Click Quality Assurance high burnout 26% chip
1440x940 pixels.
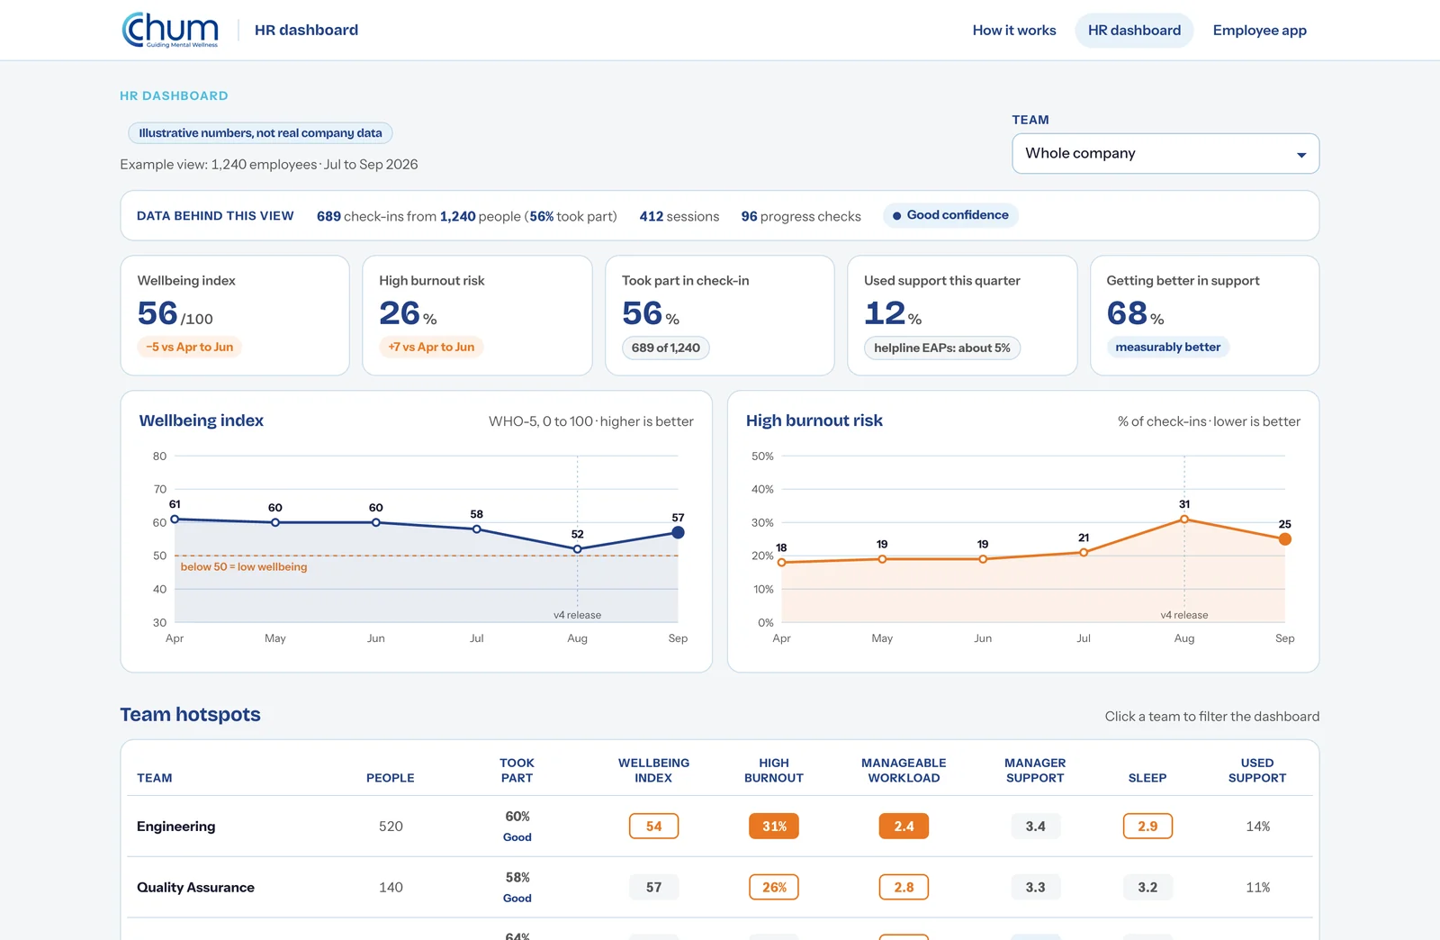click(774, 888)
